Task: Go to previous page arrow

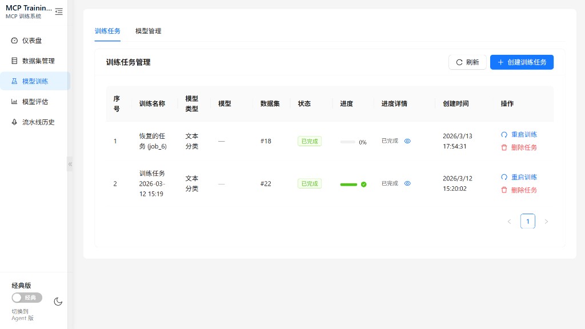Action: pyautogui.click(x=509, y=221)
